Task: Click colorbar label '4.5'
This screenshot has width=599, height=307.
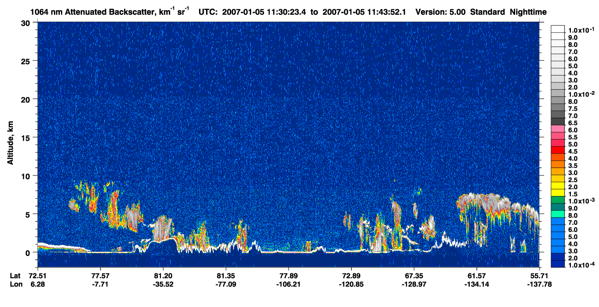Action: [x=573, y=151]
